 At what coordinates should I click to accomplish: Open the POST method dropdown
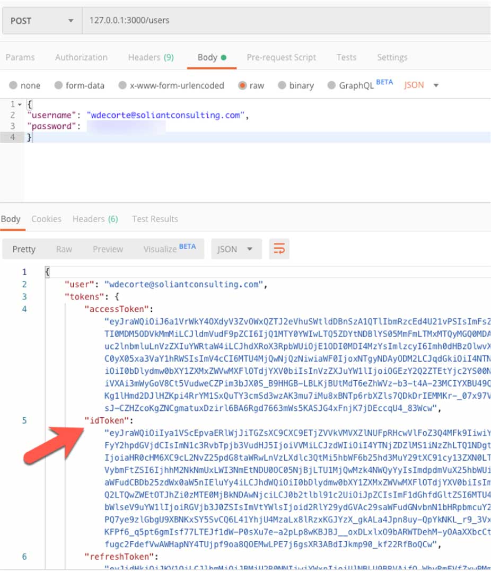(42, 21)
